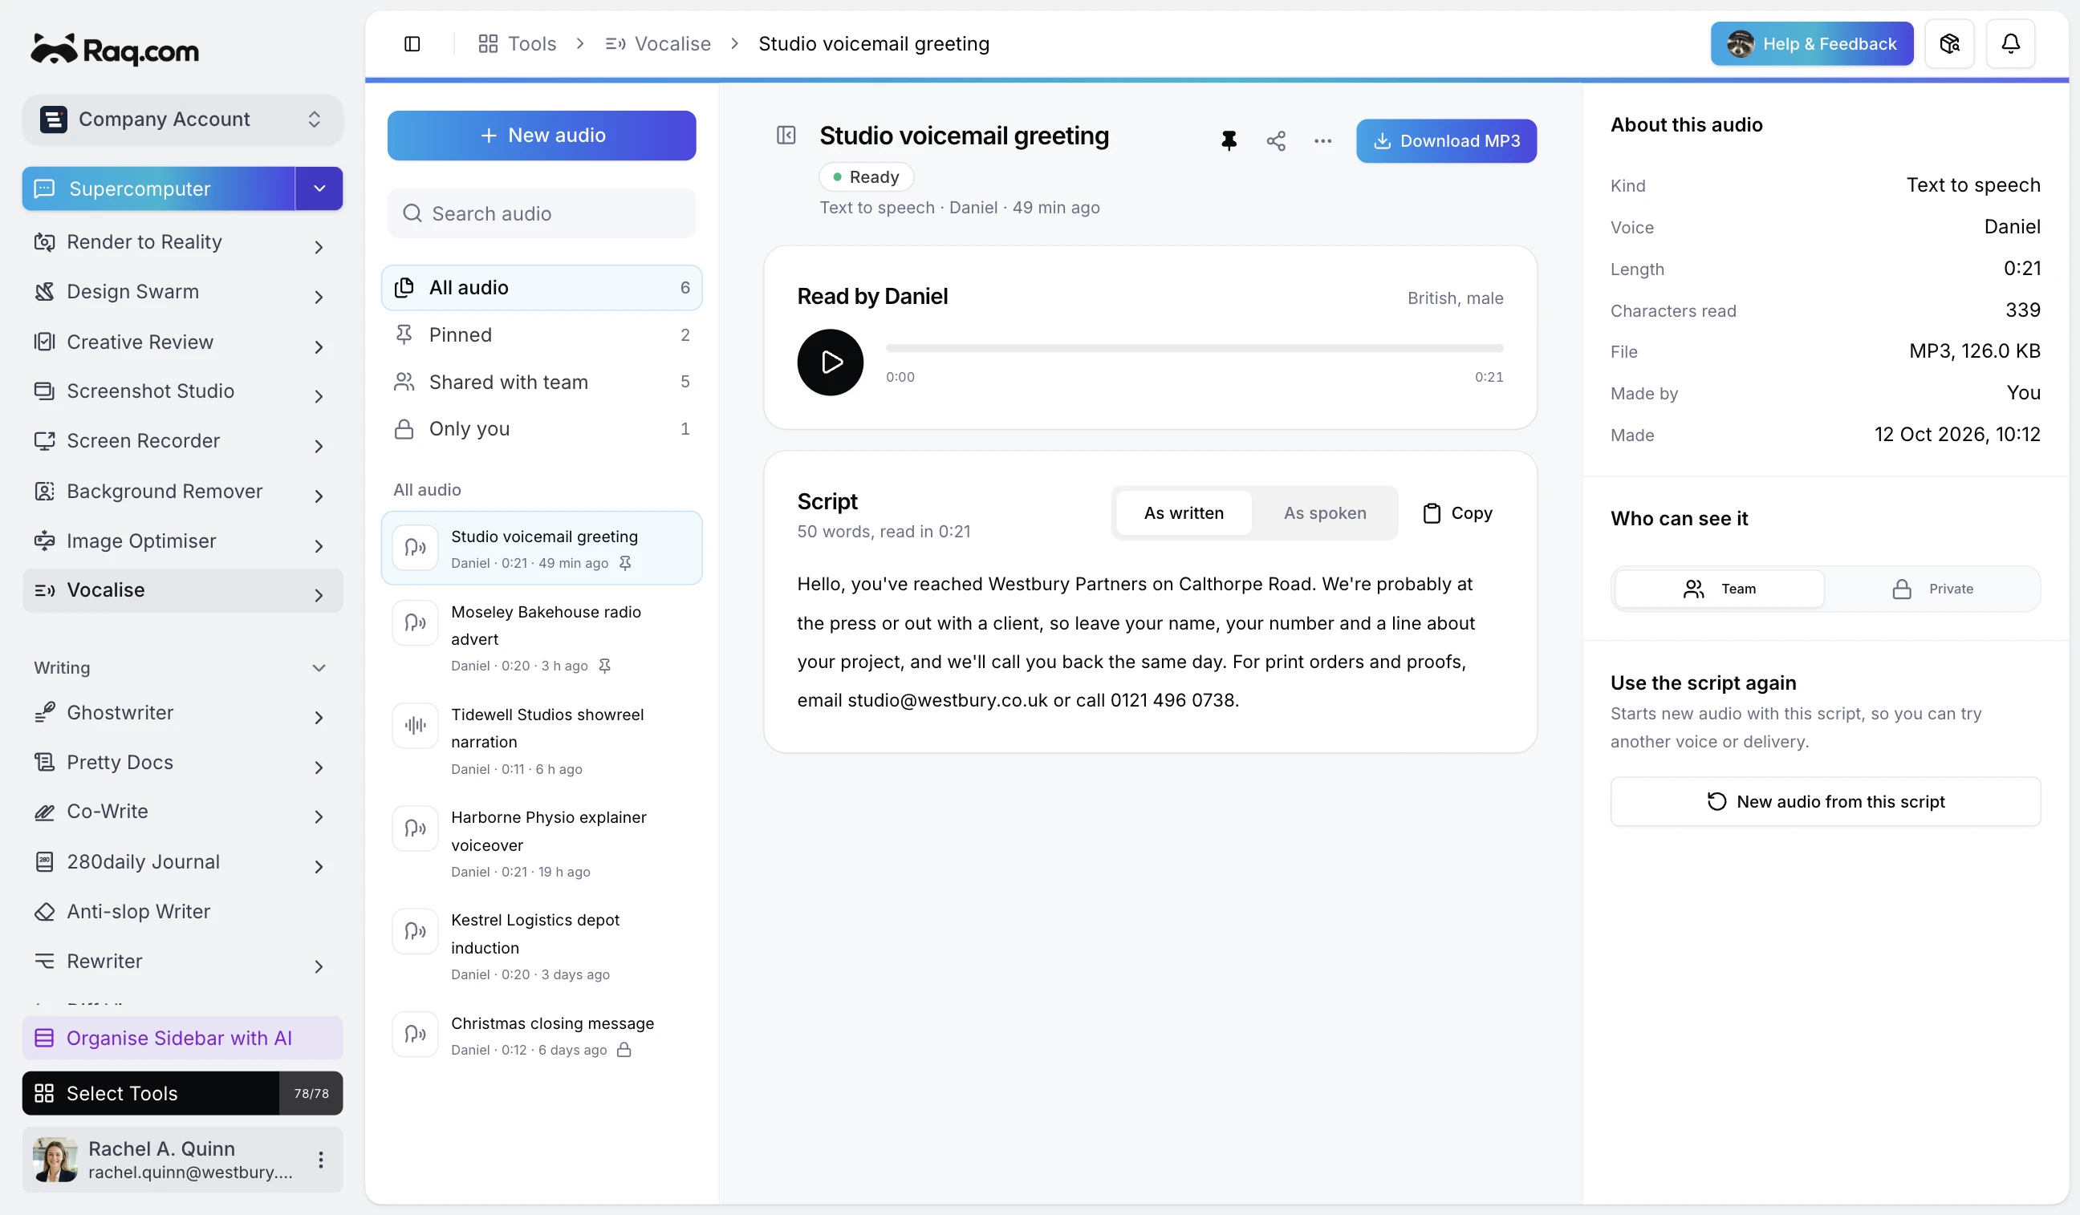The width and height of the screenshot is (2080, 1215).
Task: Open the notifications bell
Action: (2010, 44)
